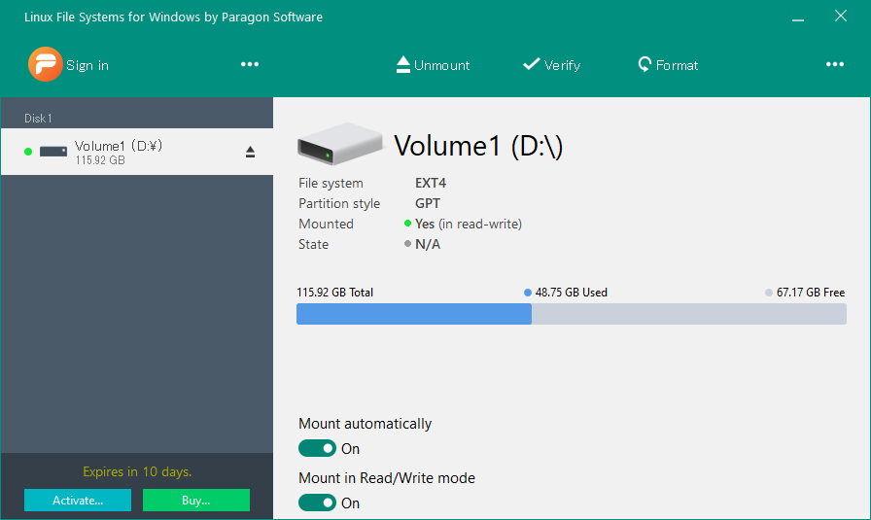The height and width of the screenshot is (520, 871).
Task: Toggle Mount in Read/Write mode switch
Action: 317,503
